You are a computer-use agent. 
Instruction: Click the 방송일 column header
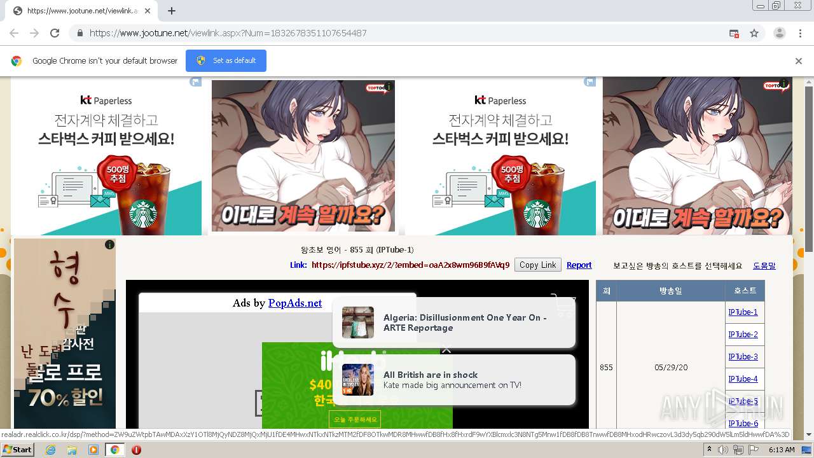pyautogui.click(x=670, y=291)
